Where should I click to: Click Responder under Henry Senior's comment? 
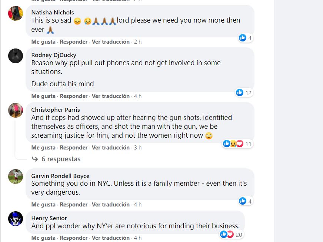tap(74, 238)
